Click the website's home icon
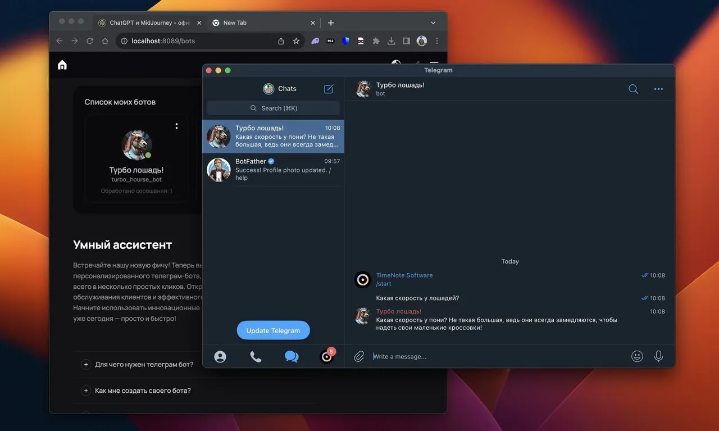The width and height of the screenshot is (719, 431). coord(62,65)
